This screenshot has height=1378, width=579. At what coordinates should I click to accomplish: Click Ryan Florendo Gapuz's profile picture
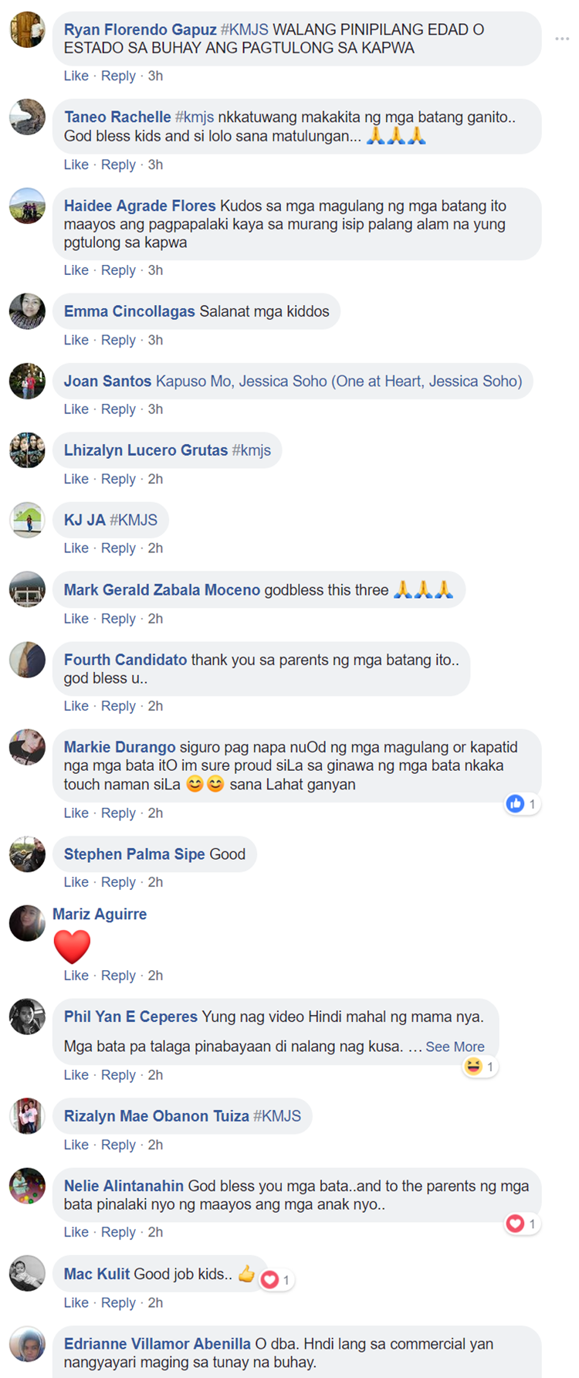[x=27, y=29]
